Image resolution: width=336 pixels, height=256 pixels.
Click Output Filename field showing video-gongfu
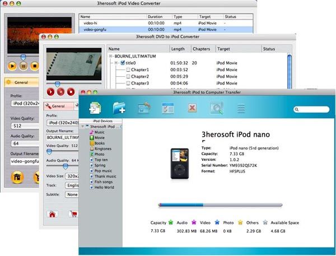click(25, 161)
